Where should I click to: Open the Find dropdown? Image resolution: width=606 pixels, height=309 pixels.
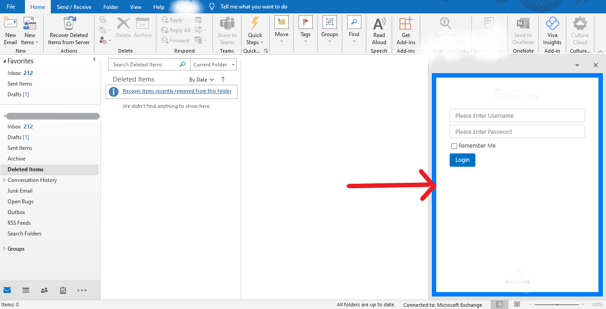[354, 30]
